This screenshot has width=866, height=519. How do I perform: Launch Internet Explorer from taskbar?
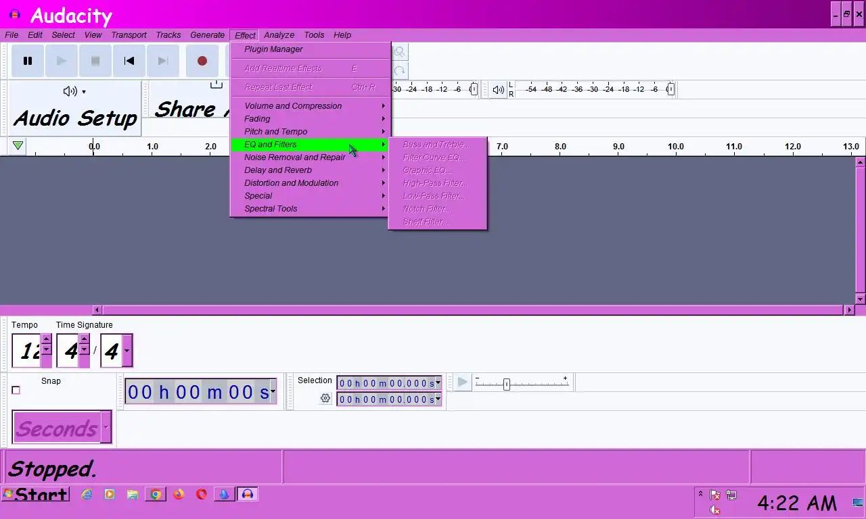(87, 494)
